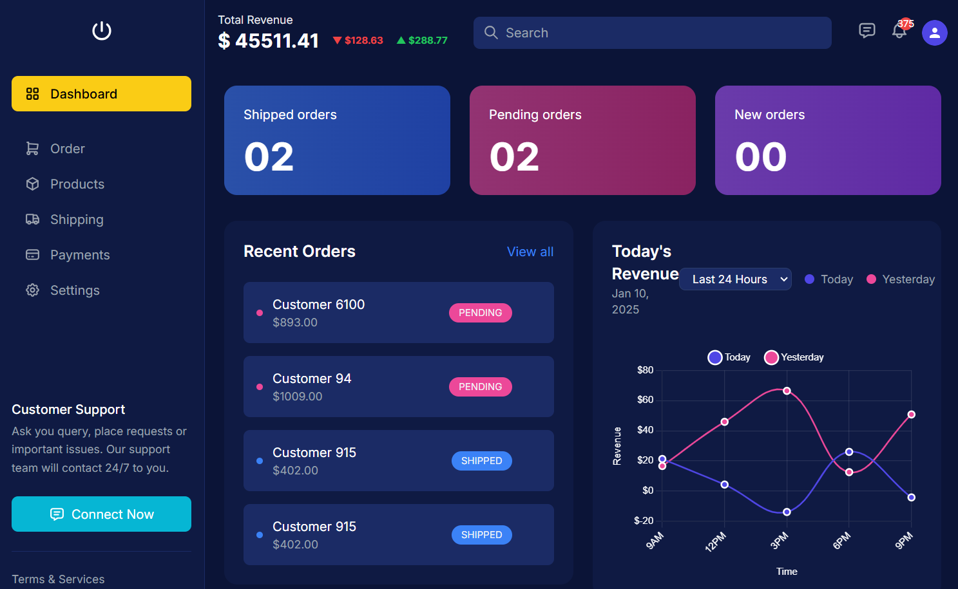Open the Pending orders card
Viewport: 958px width, 589px height.
tap(582, 140)
